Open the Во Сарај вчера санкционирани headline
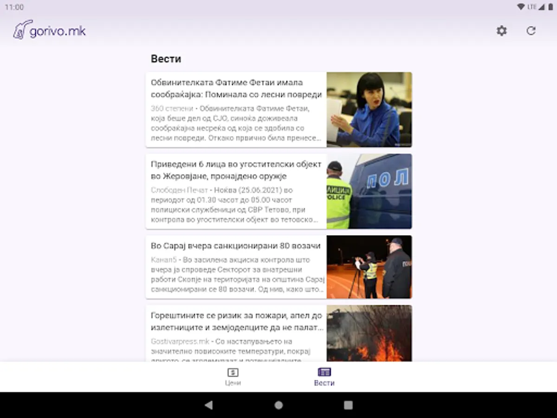The image size is (557, 418). pyautogui.click(x=236, y=246)
